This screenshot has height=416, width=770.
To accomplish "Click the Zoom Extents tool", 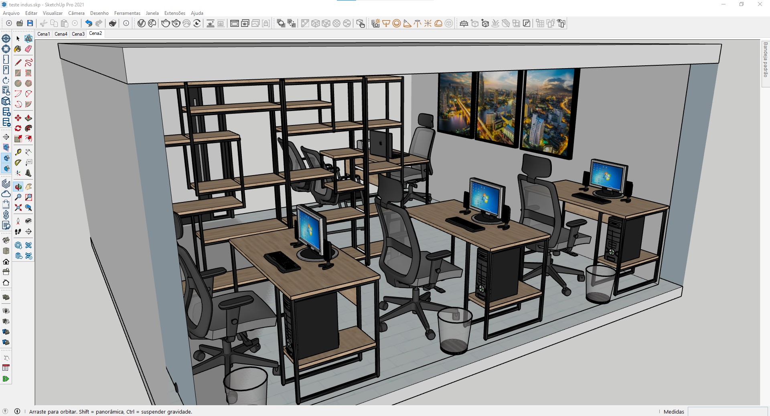I will pyautogui.click(x=18, y=208).
